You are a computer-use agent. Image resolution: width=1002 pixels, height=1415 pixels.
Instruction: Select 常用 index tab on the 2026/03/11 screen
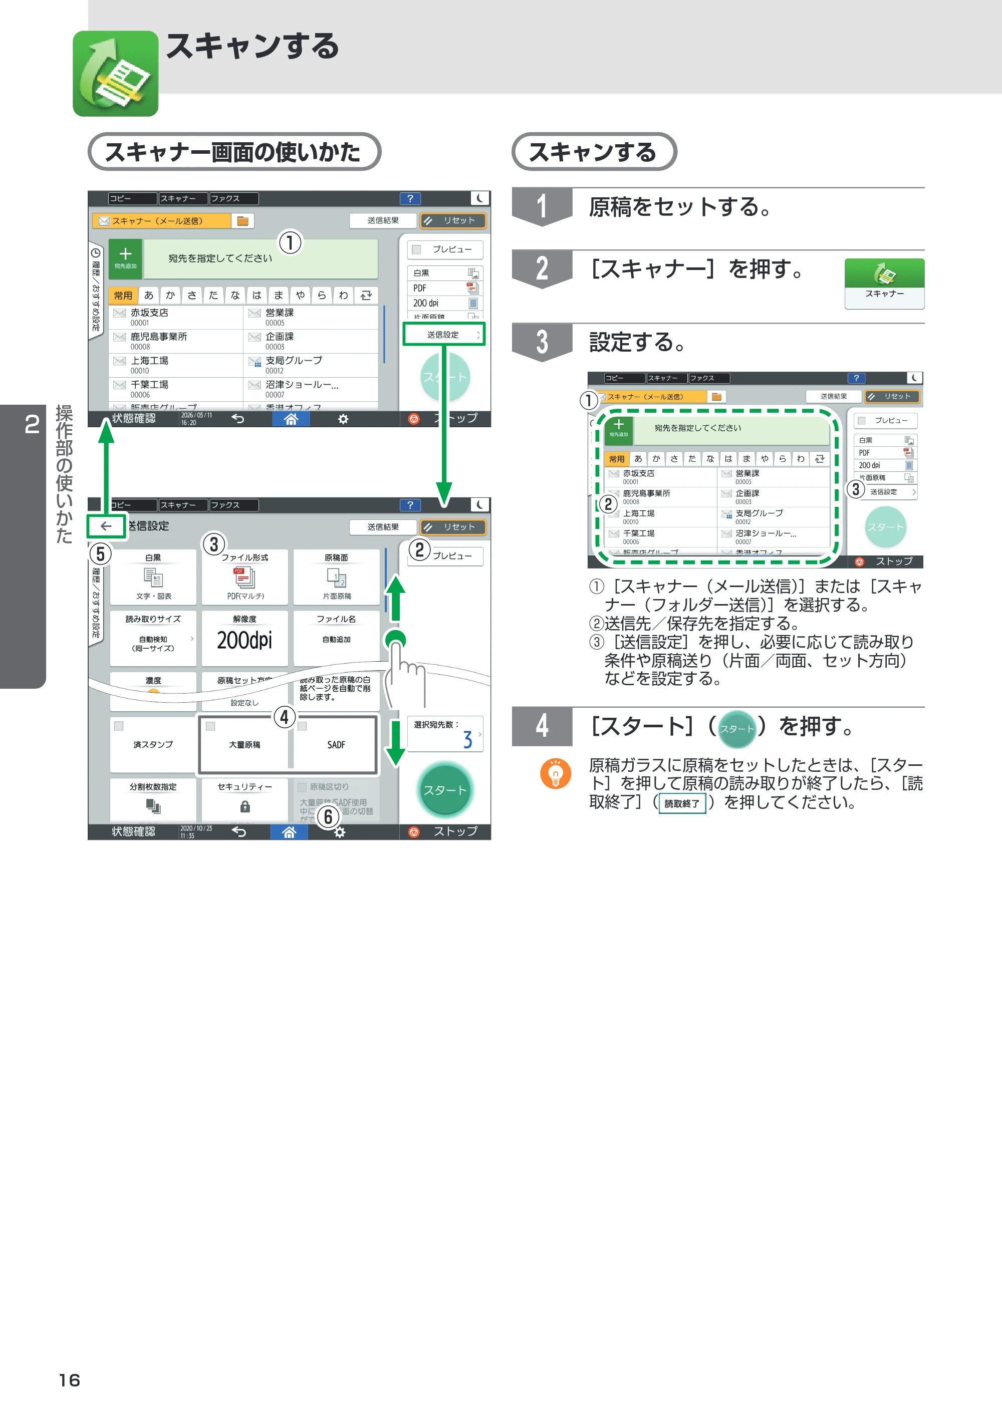(123, 296)
